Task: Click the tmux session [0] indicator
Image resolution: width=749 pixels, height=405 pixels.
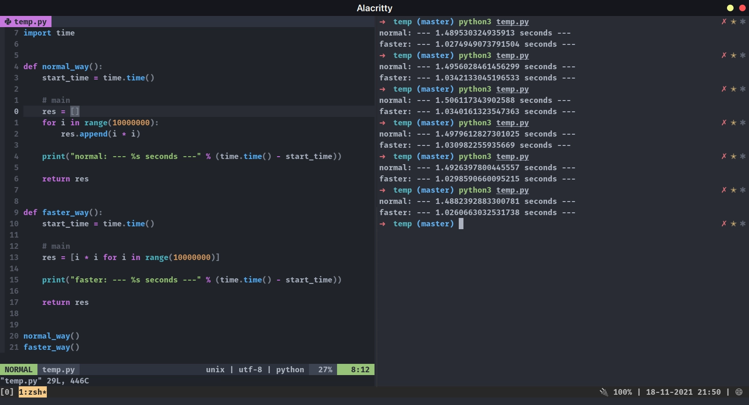Action: coord(7,392)
